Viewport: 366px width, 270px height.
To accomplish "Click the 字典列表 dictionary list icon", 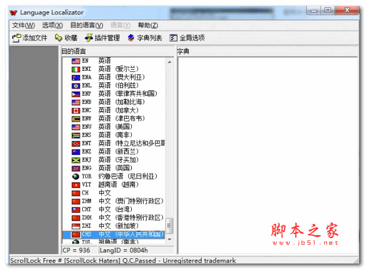I will [131, 38].
